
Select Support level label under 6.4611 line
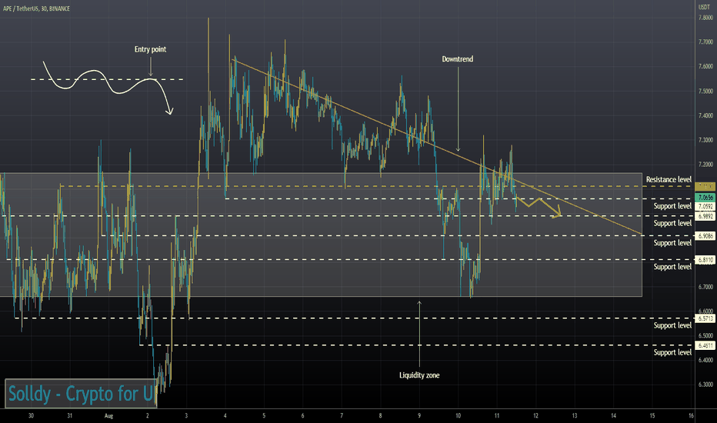(672, 352)
